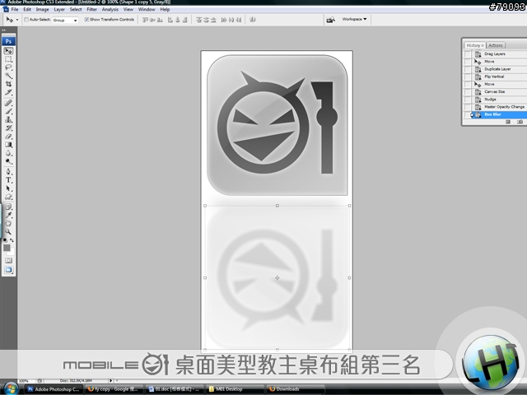The width and height of the screenshot is (527, 395).
Task: Click the Go to Bridge icon
Action: 331,20
